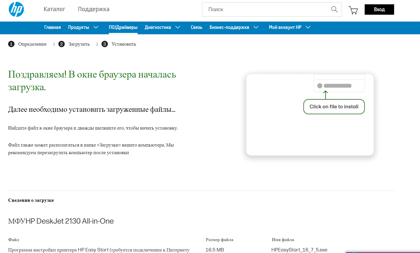Select the ПО/Драйверы tab
The width and height of the screenshot is (420, 253).
pos(123,27)
